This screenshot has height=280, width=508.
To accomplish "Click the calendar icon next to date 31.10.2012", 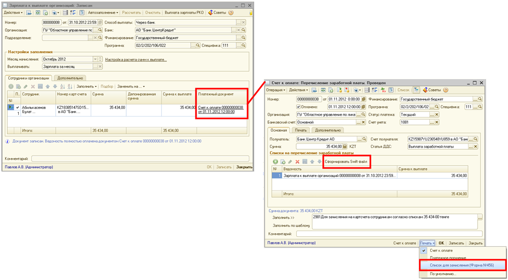I will pyautogui.click(x=100, y=22).
